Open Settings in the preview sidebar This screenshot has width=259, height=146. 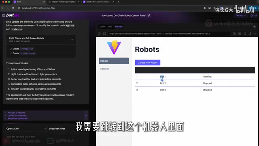click(114, 69)
